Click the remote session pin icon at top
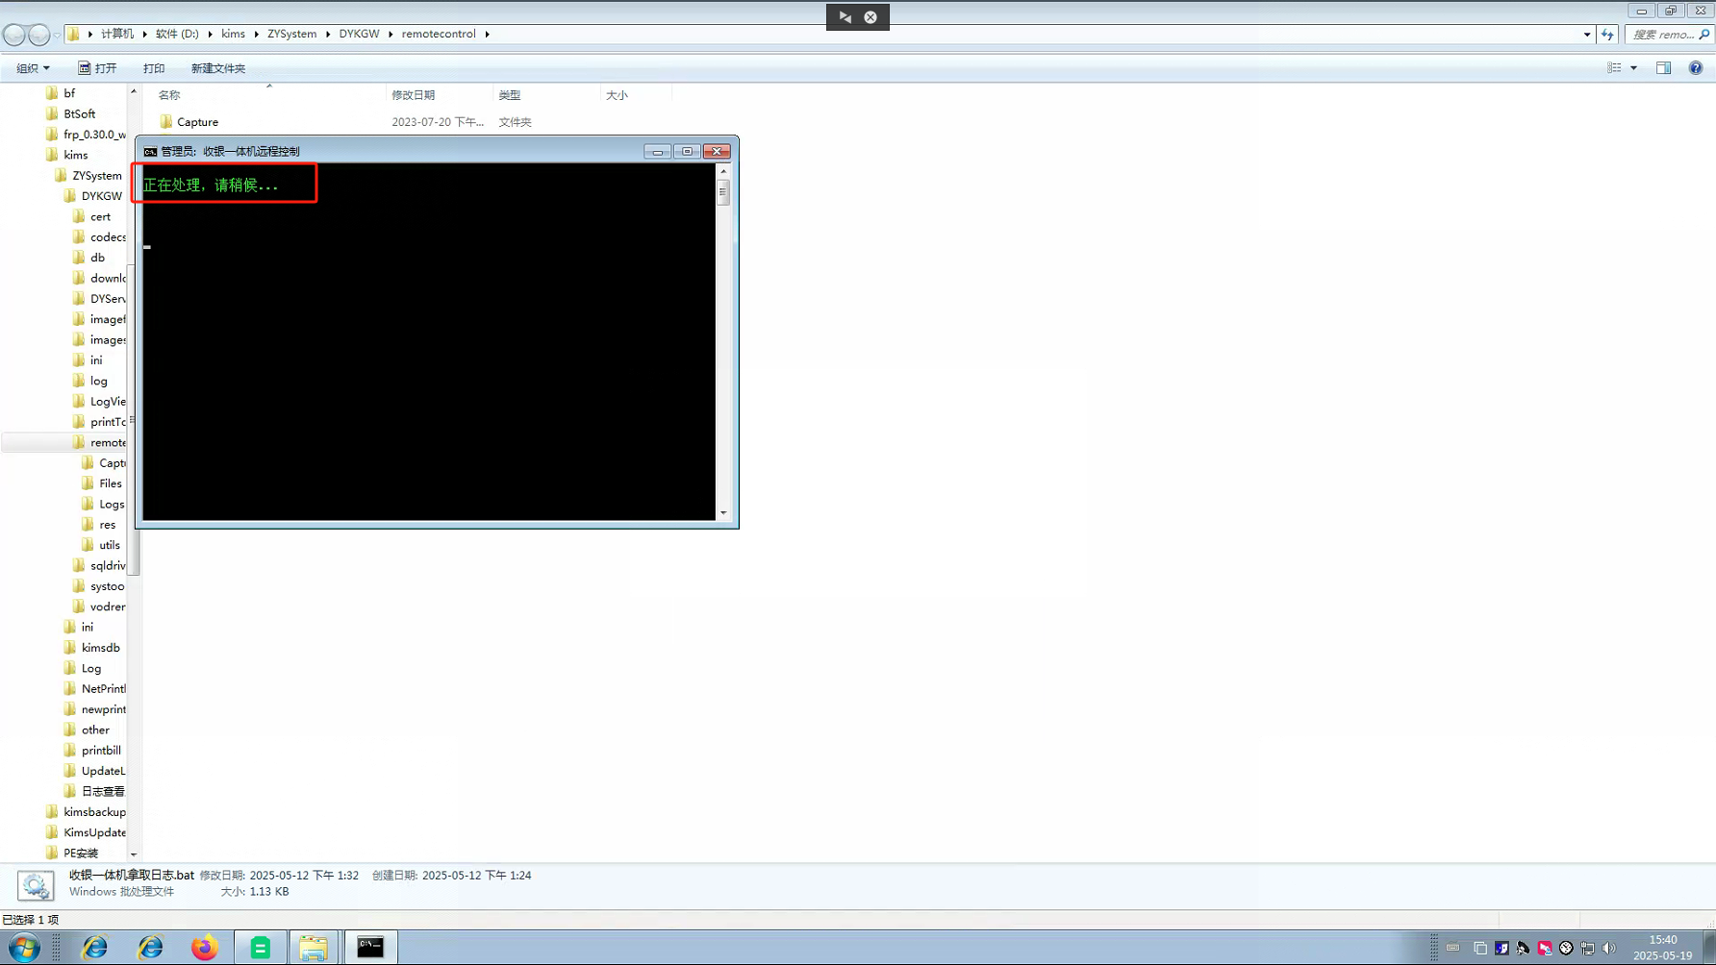This screenshot has height=965, width=1716. [845, 16]
